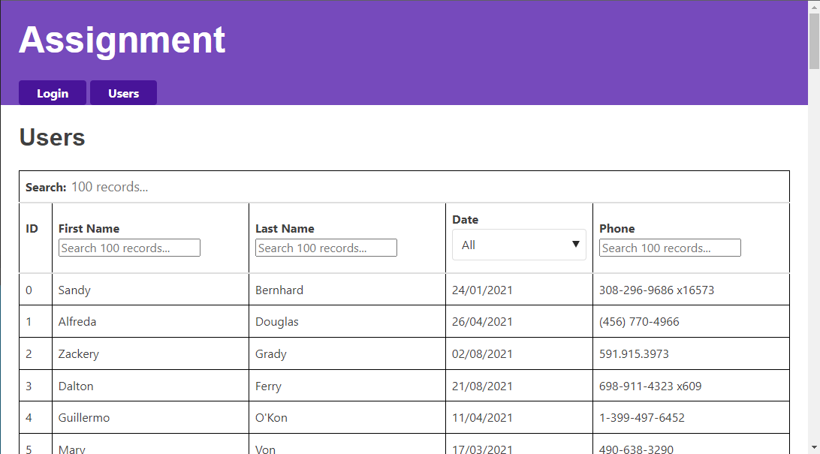The image size is (820, 454).
Task: Open the Bernhard last name link
Action: click(279, 290)
